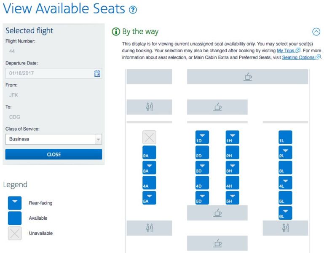Follow the Seating Options link
Viewport: 324px width, 253px height.
[298, 57]
